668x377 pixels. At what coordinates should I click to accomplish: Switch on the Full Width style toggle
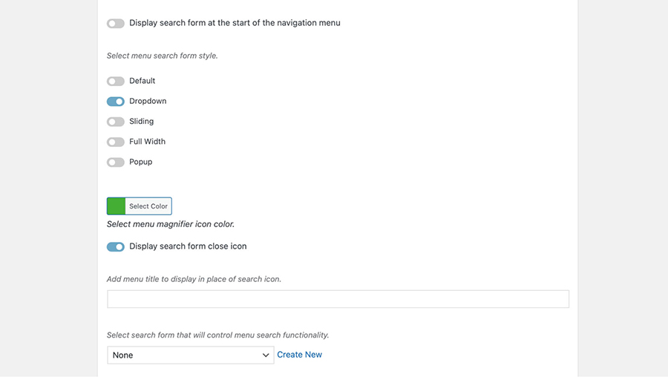115,142
